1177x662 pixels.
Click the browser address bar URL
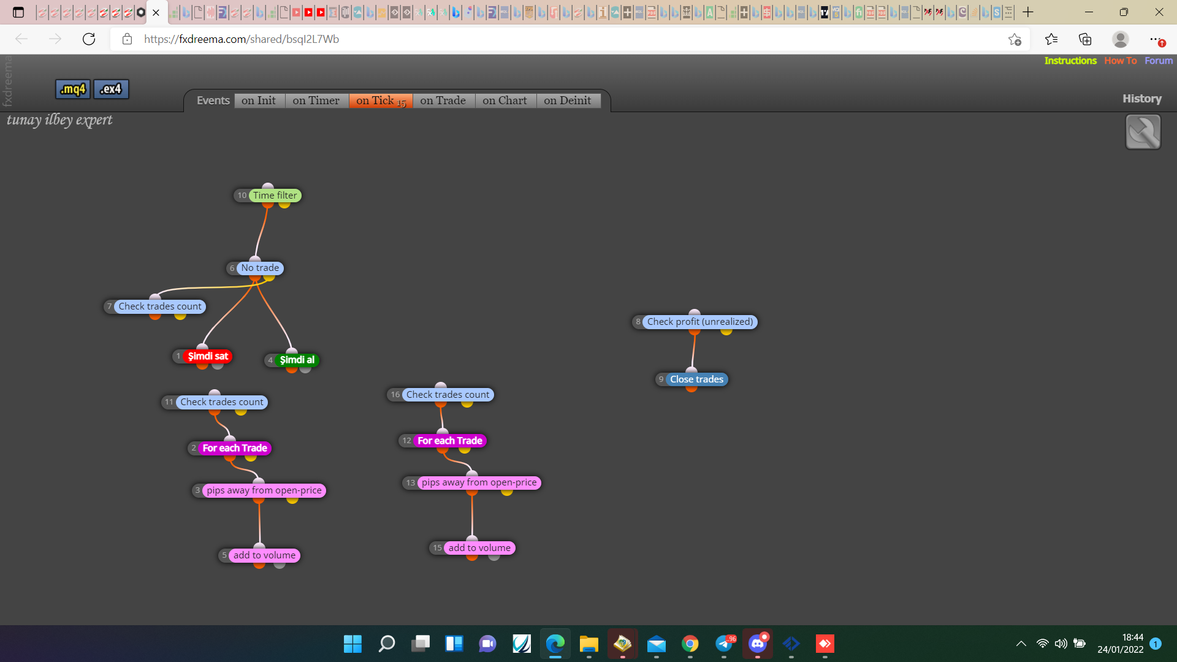242,39
